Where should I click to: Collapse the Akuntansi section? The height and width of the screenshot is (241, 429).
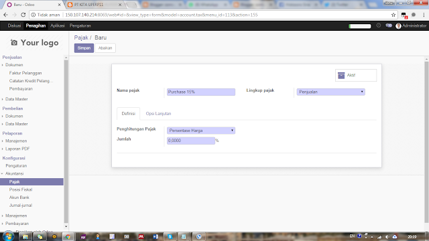[14, 173]
